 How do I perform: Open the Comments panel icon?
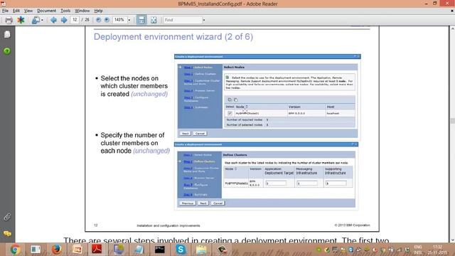point(7,234)
